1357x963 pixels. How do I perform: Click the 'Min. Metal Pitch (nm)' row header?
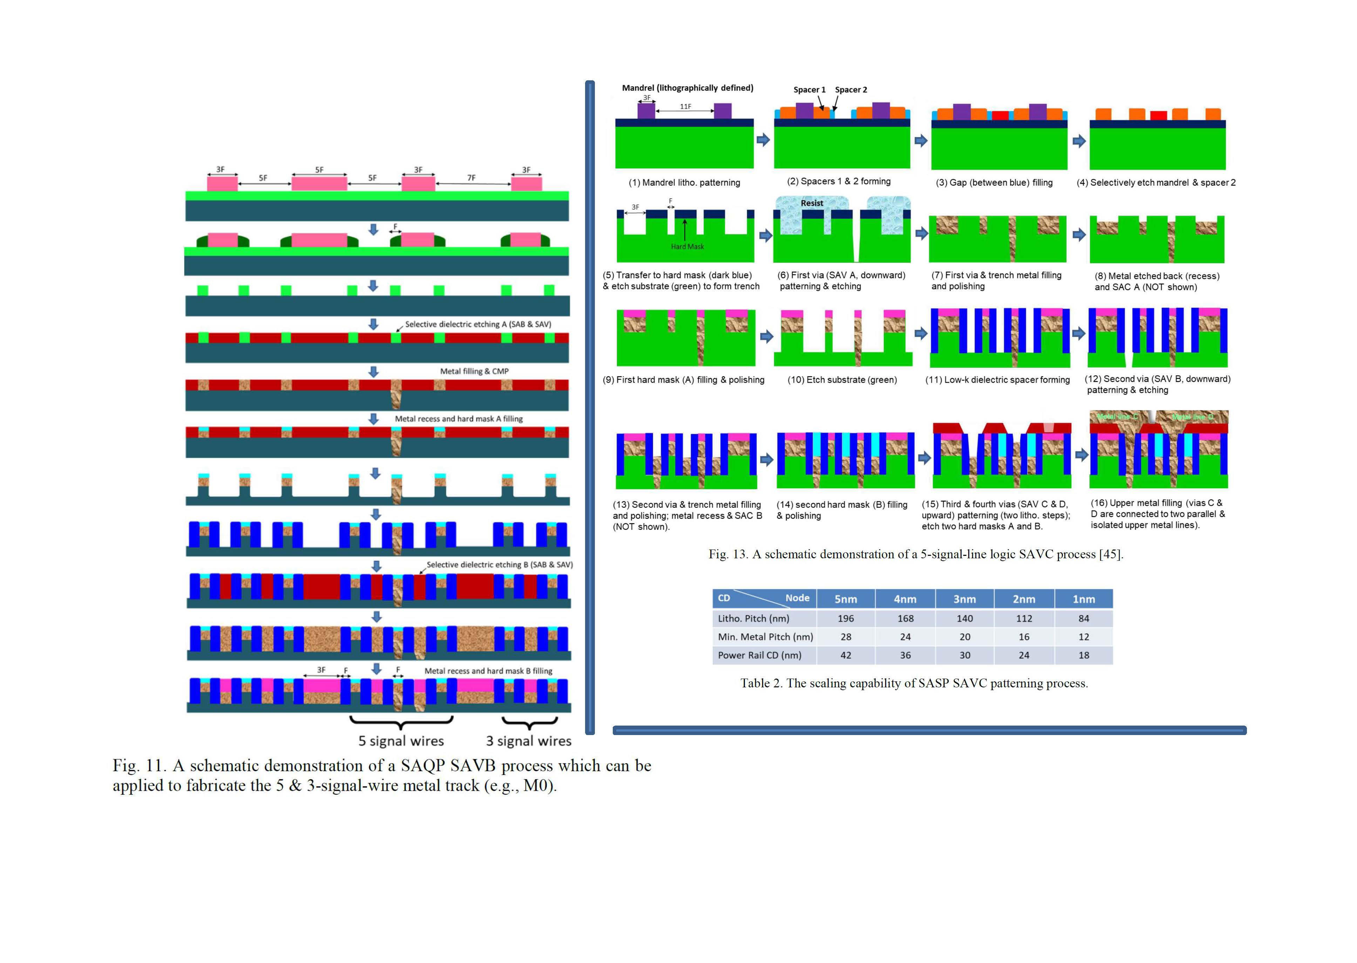[x=765, y=637]
